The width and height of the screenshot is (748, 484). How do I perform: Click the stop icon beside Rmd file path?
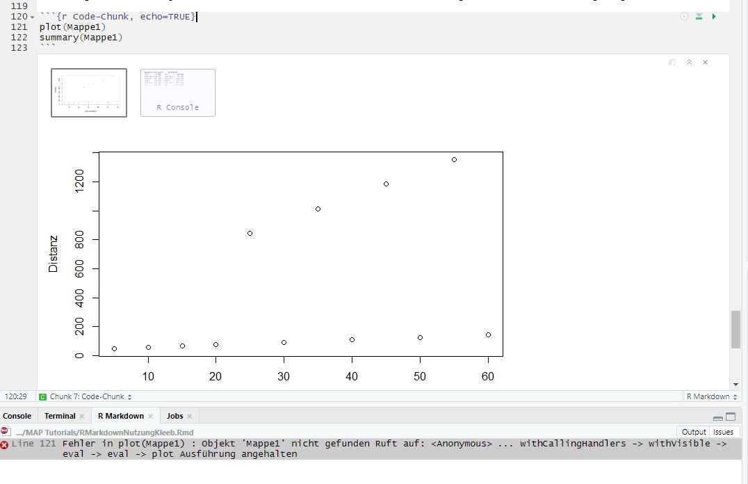click(6, 431)
